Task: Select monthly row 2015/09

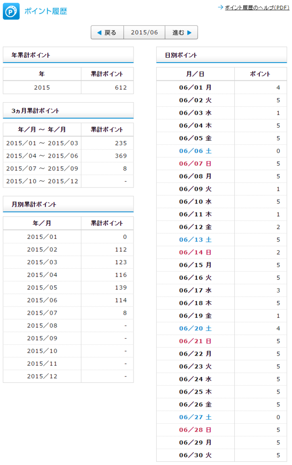Action: [x=68, y=338]
